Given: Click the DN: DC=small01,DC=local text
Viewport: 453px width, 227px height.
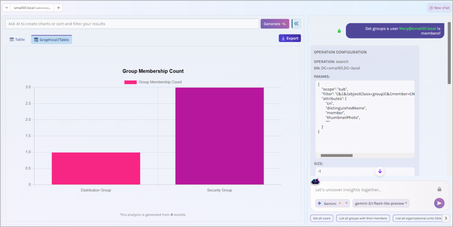Looking at the screenshot, I should coord(337,68).
